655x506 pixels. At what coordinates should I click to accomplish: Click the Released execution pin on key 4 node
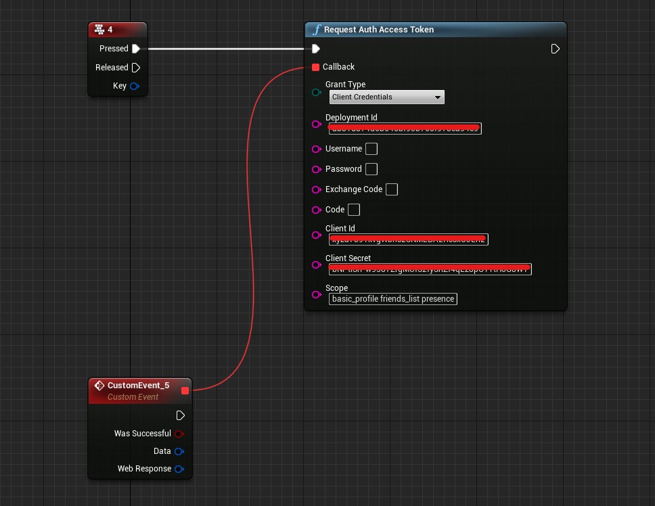(136, 68)
